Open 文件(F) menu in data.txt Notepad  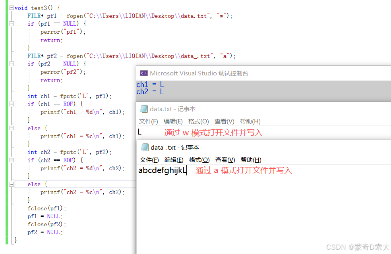tap(148, 121)
